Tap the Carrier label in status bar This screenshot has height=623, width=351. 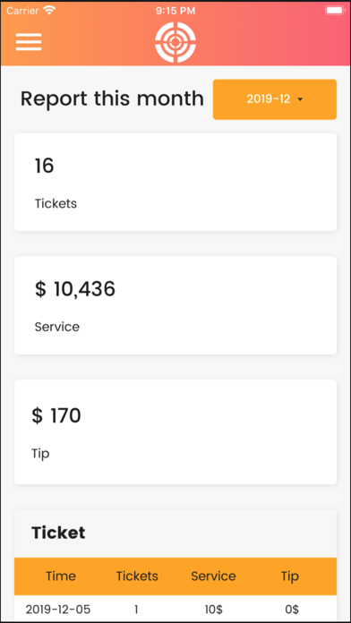23,11
